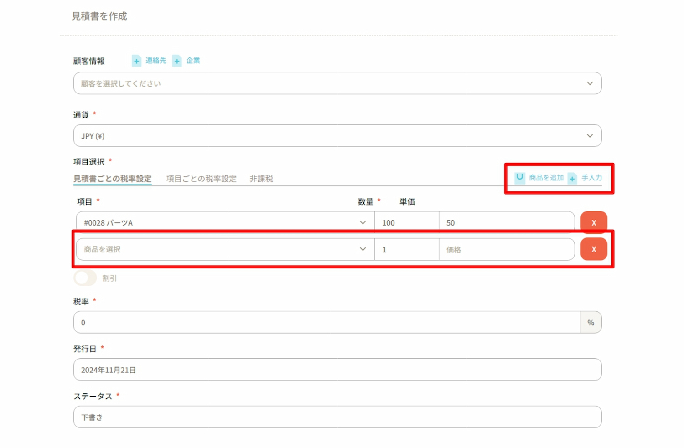This screenshot has width=684, height=448.
Task: Switch to 項目ごとの税率設定 tab
Action: [x=201, y=179]
